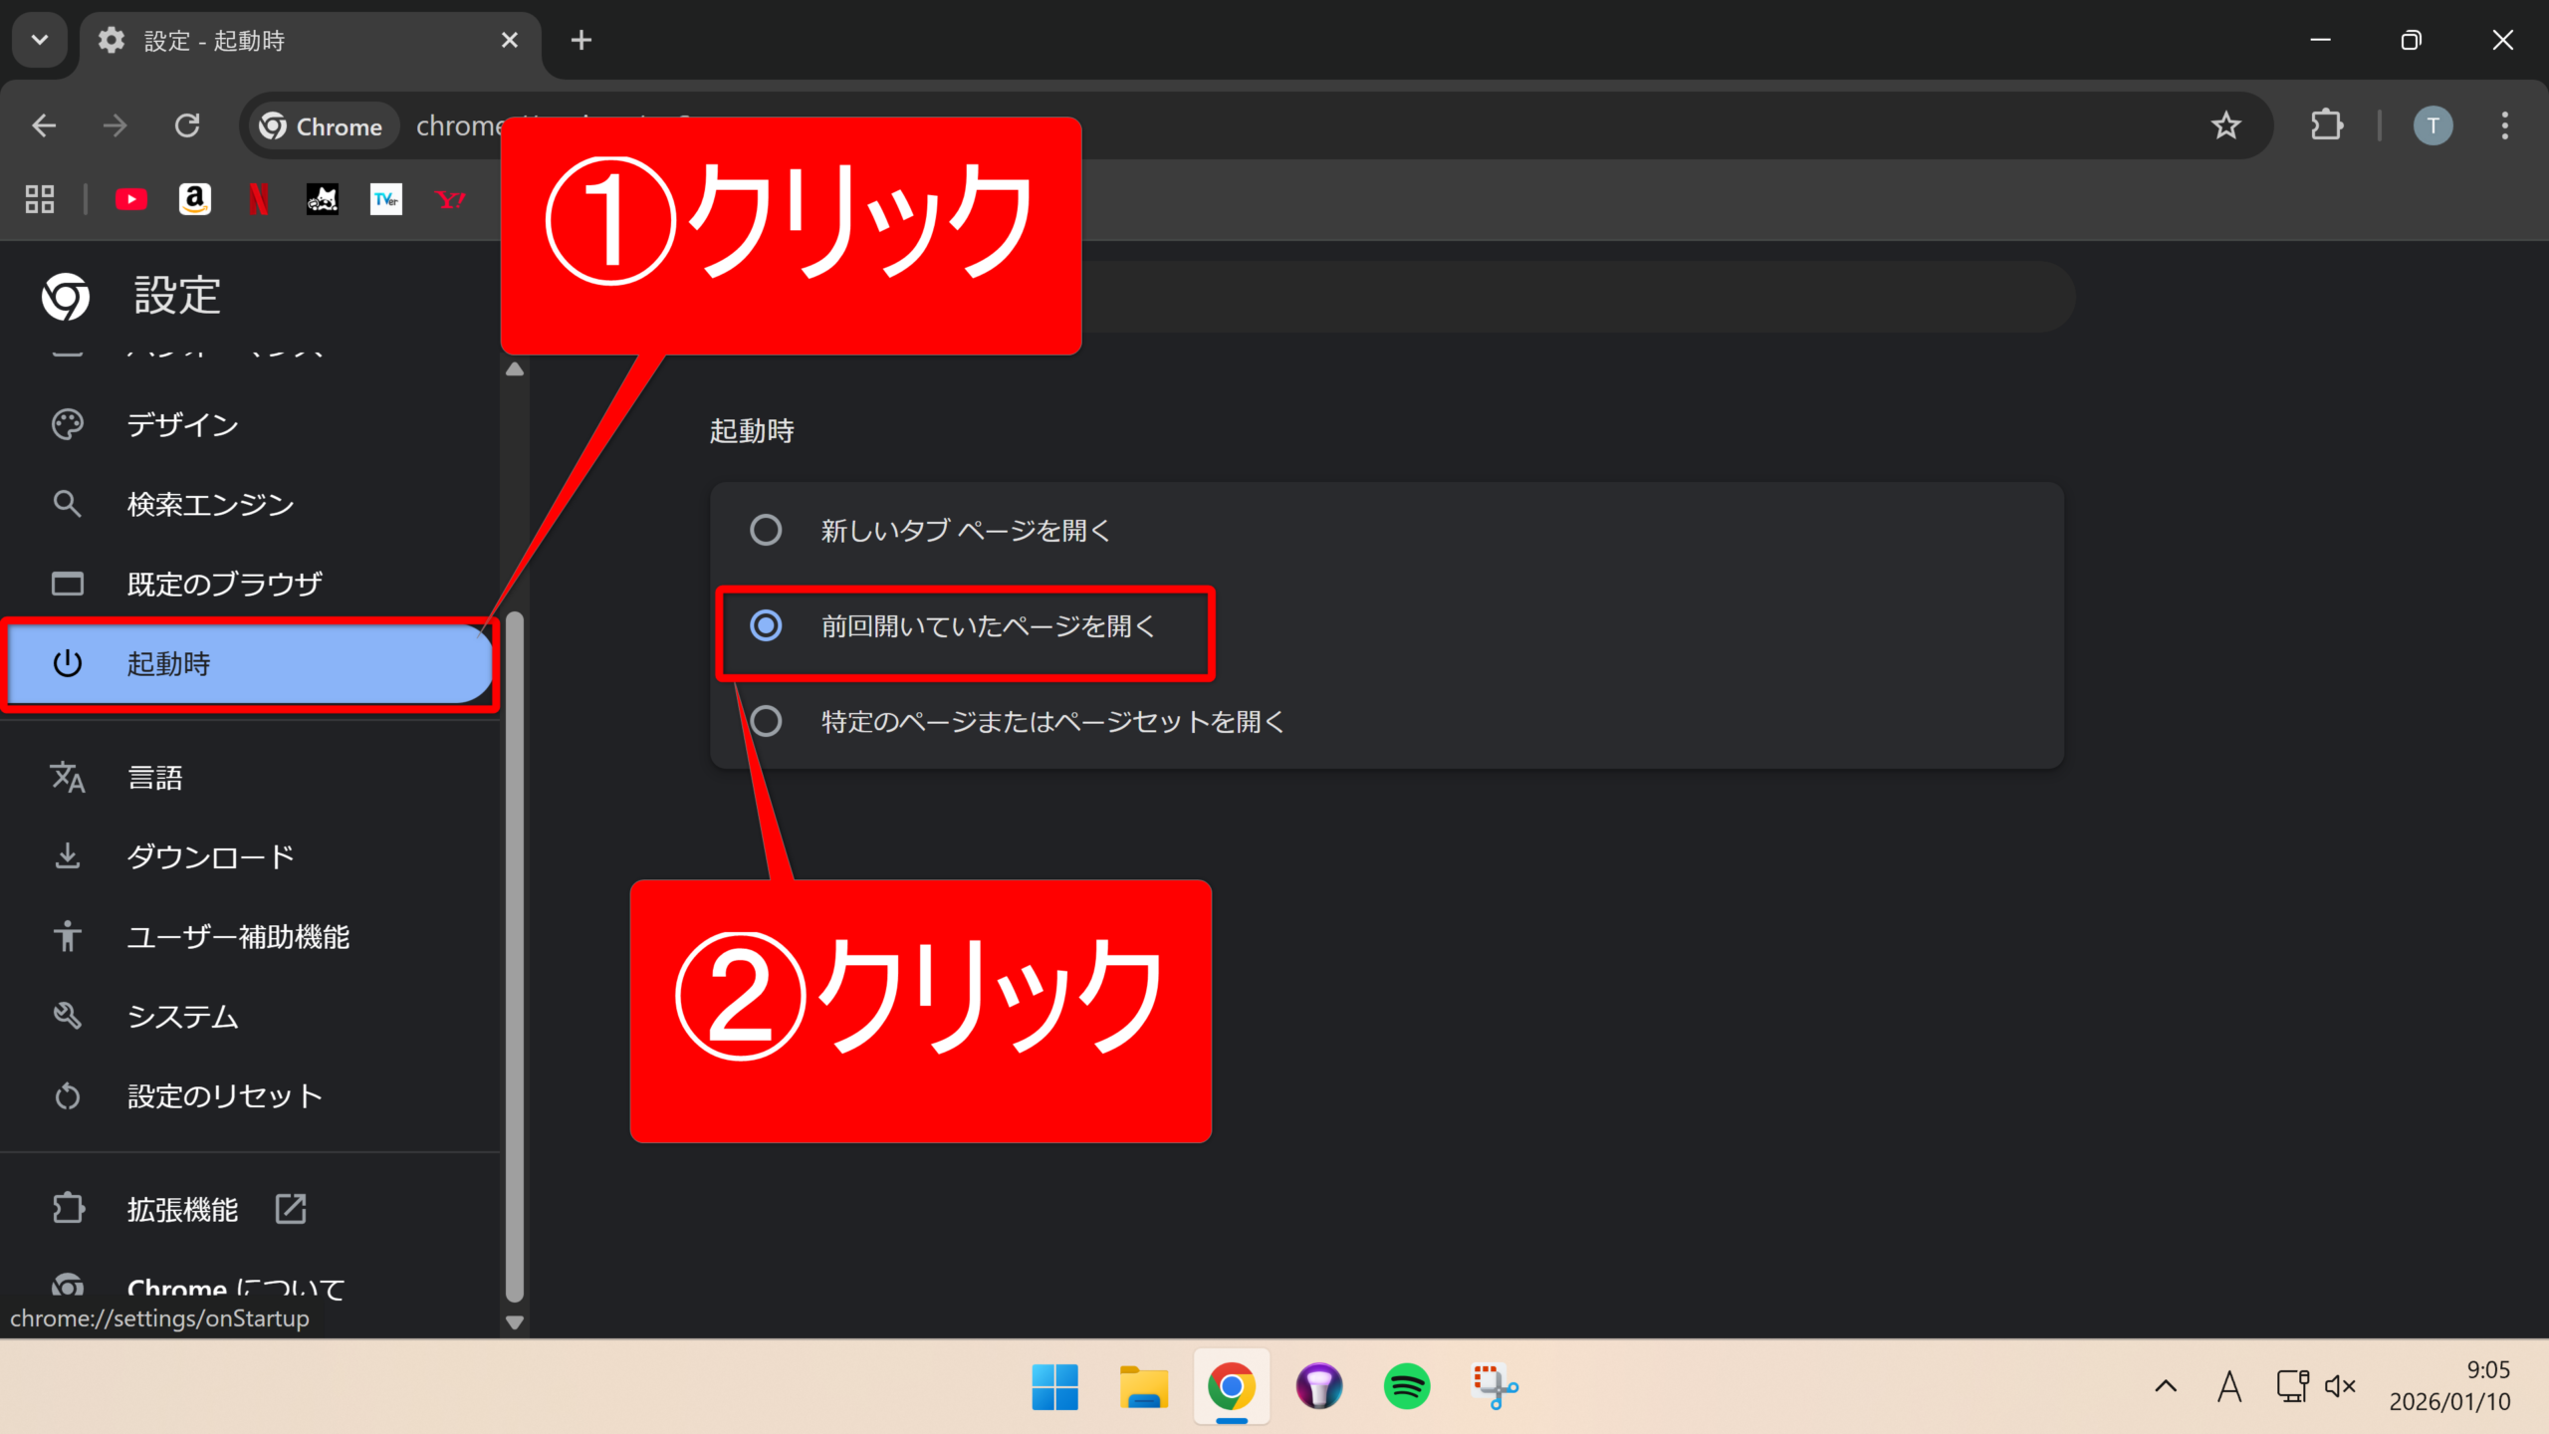Reload the current page
The width and height of the screenshot is (2549, 1434).
coord(187,125)
